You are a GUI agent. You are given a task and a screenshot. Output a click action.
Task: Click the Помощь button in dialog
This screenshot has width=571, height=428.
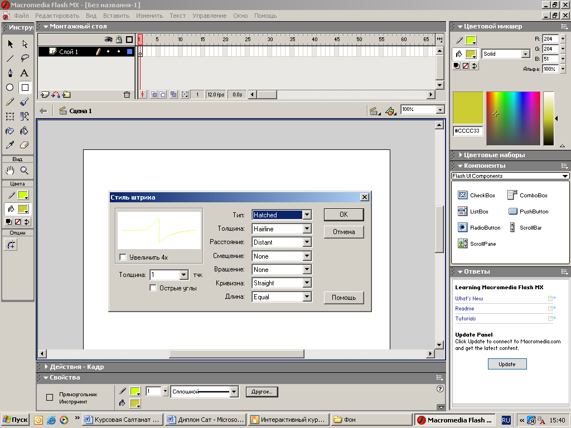pos(343,298)
